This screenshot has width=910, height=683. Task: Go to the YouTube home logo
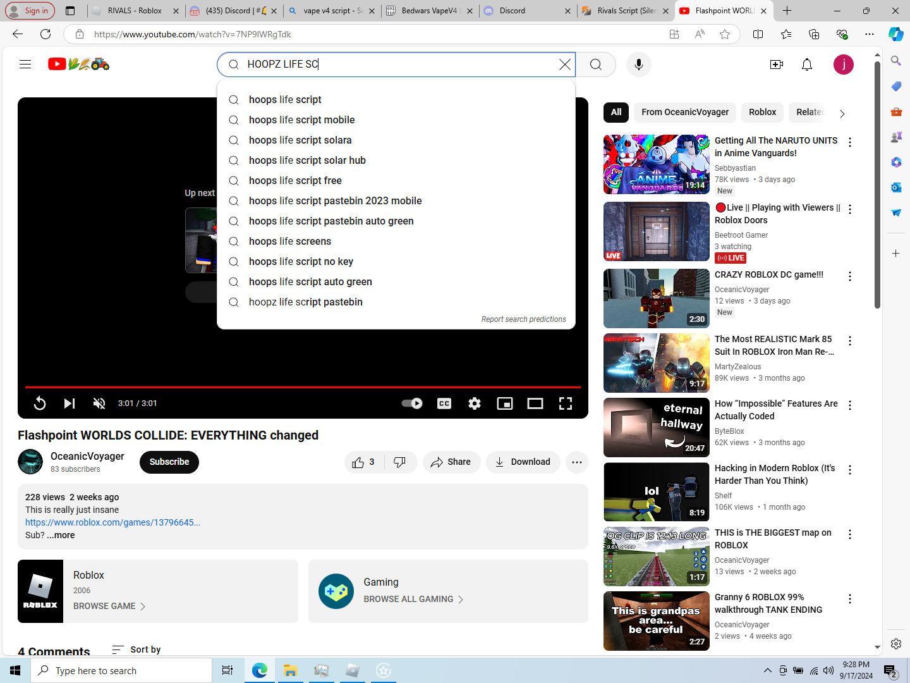[79, 64]
